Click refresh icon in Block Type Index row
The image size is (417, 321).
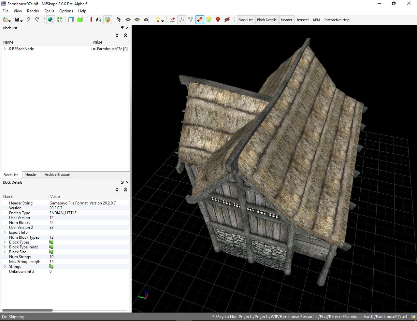pyautogui.click(x=51, y=247)
